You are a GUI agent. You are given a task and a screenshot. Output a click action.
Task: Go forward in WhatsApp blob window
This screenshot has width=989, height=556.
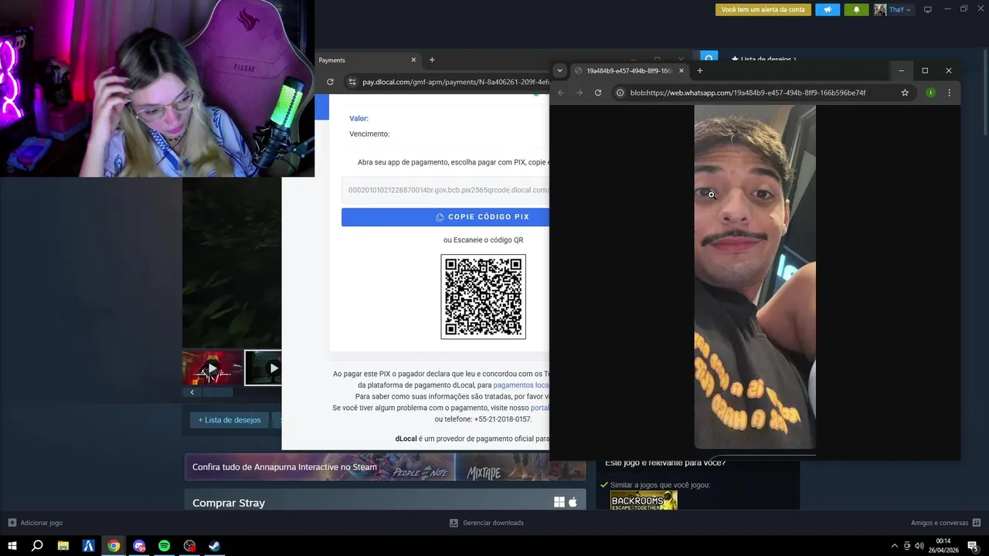(x=579, y=93)
